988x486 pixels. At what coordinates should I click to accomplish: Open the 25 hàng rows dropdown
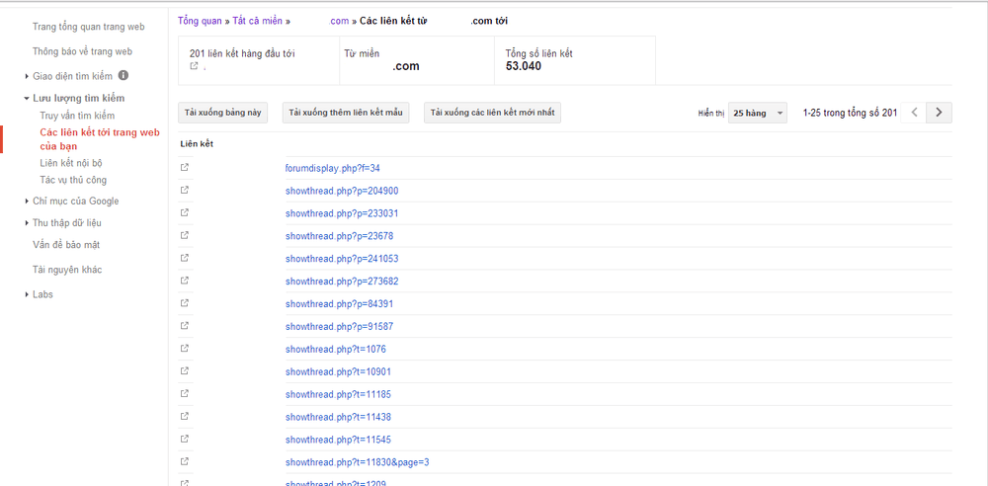click(758, 113)
